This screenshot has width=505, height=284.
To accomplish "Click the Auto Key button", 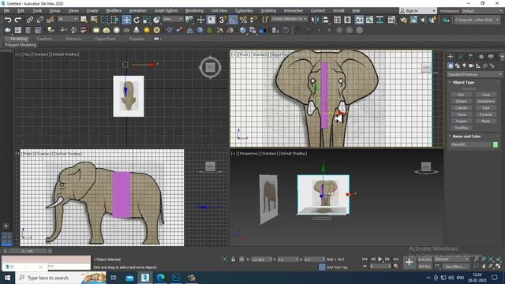I will click(425, 260).
